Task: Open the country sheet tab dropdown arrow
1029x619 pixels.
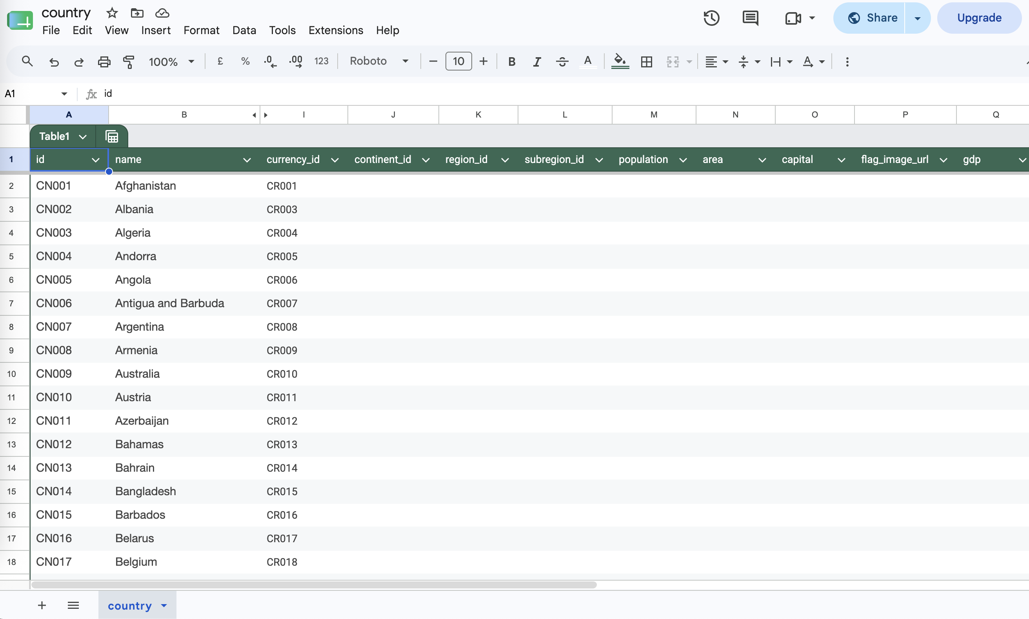Action: click(164, 605)
